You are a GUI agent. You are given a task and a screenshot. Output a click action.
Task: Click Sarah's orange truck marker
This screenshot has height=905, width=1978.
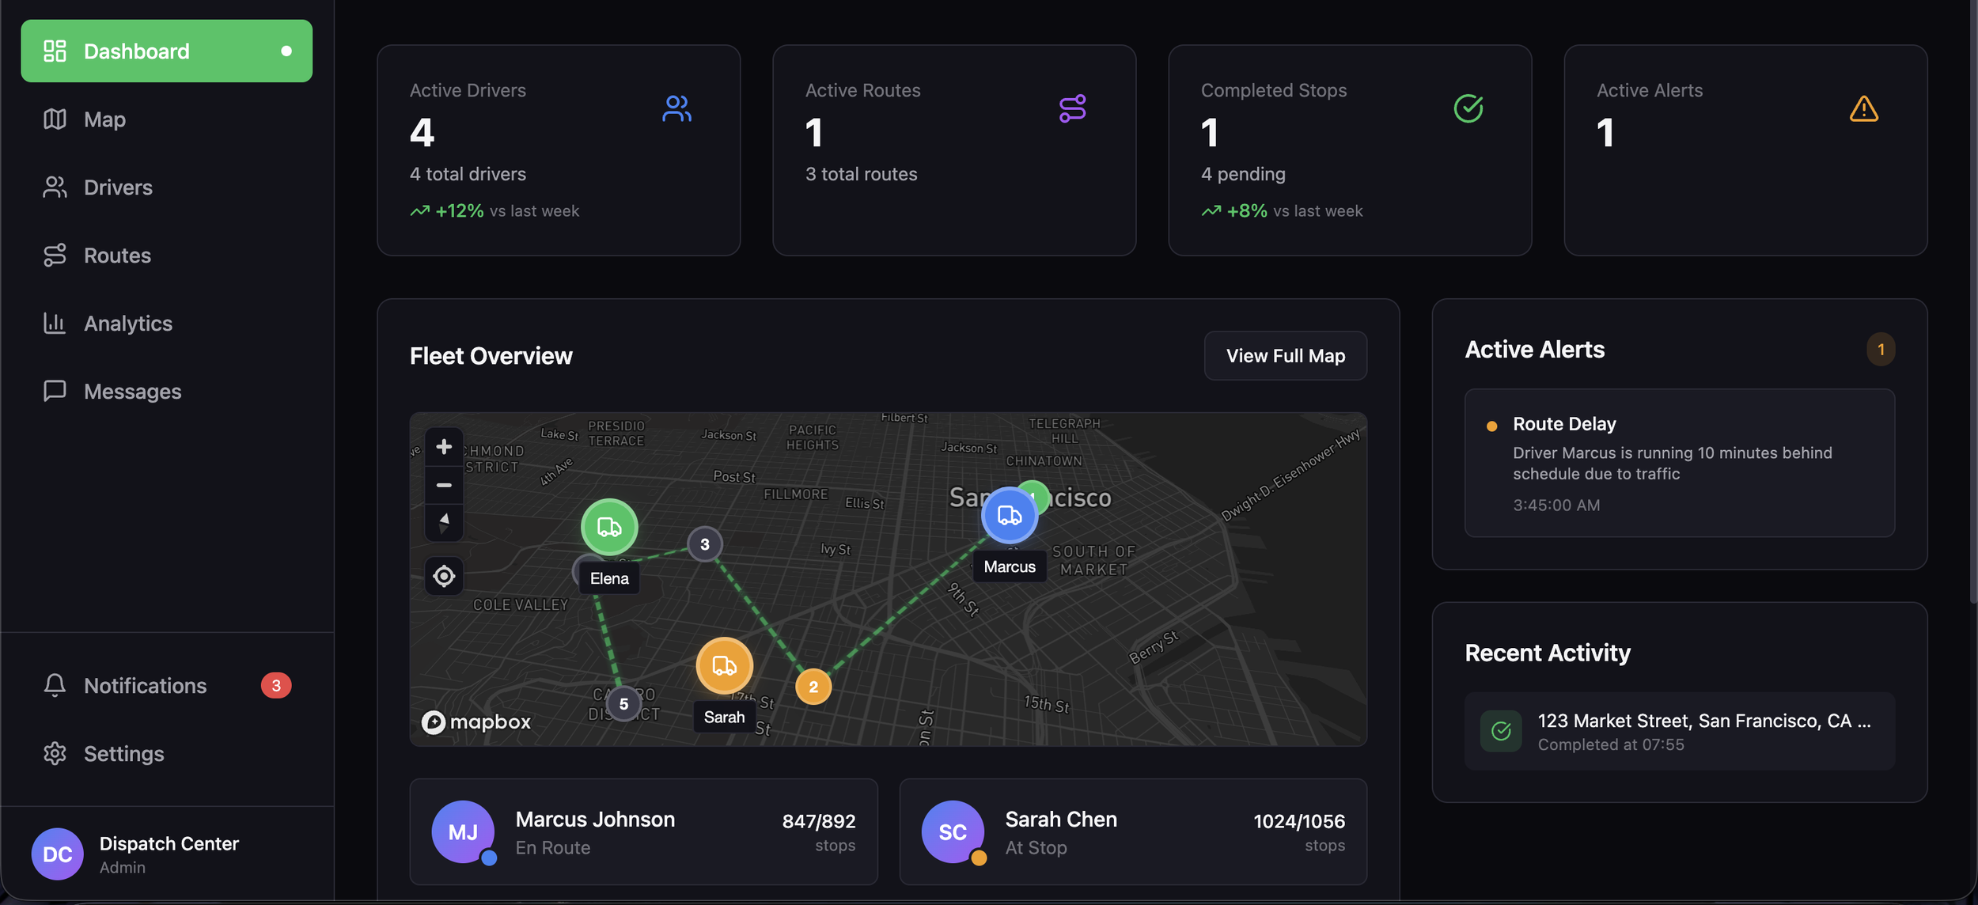tap(724, 665)
